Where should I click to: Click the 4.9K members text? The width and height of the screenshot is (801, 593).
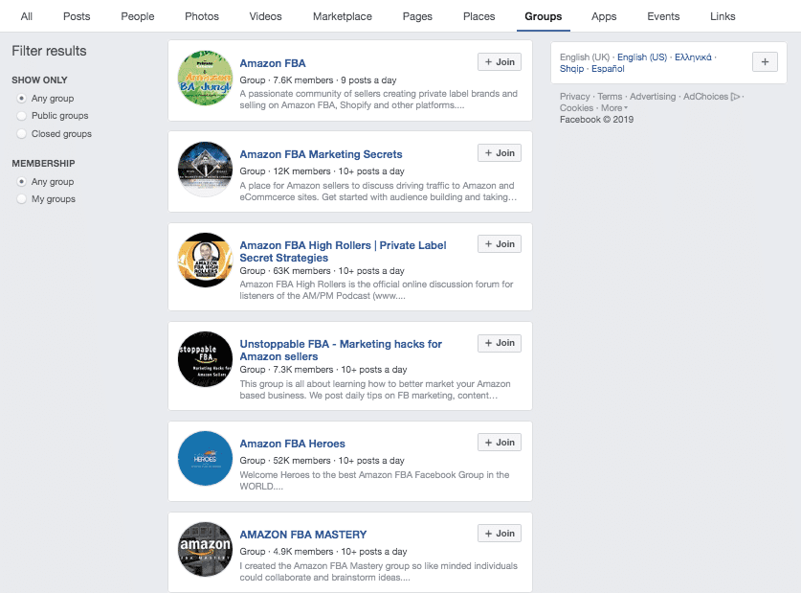pos(303,552)
